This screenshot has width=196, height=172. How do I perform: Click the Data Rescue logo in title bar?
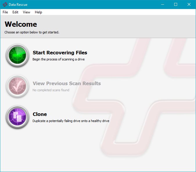(x=5, y=4)
